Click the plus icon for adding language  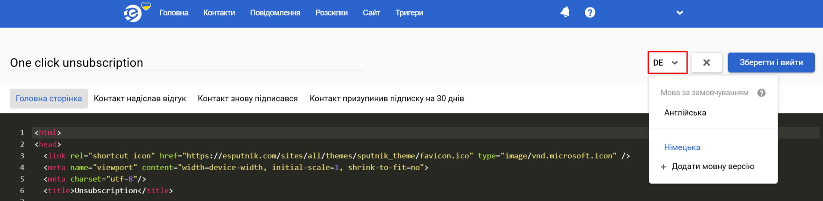tap(663, 167)
